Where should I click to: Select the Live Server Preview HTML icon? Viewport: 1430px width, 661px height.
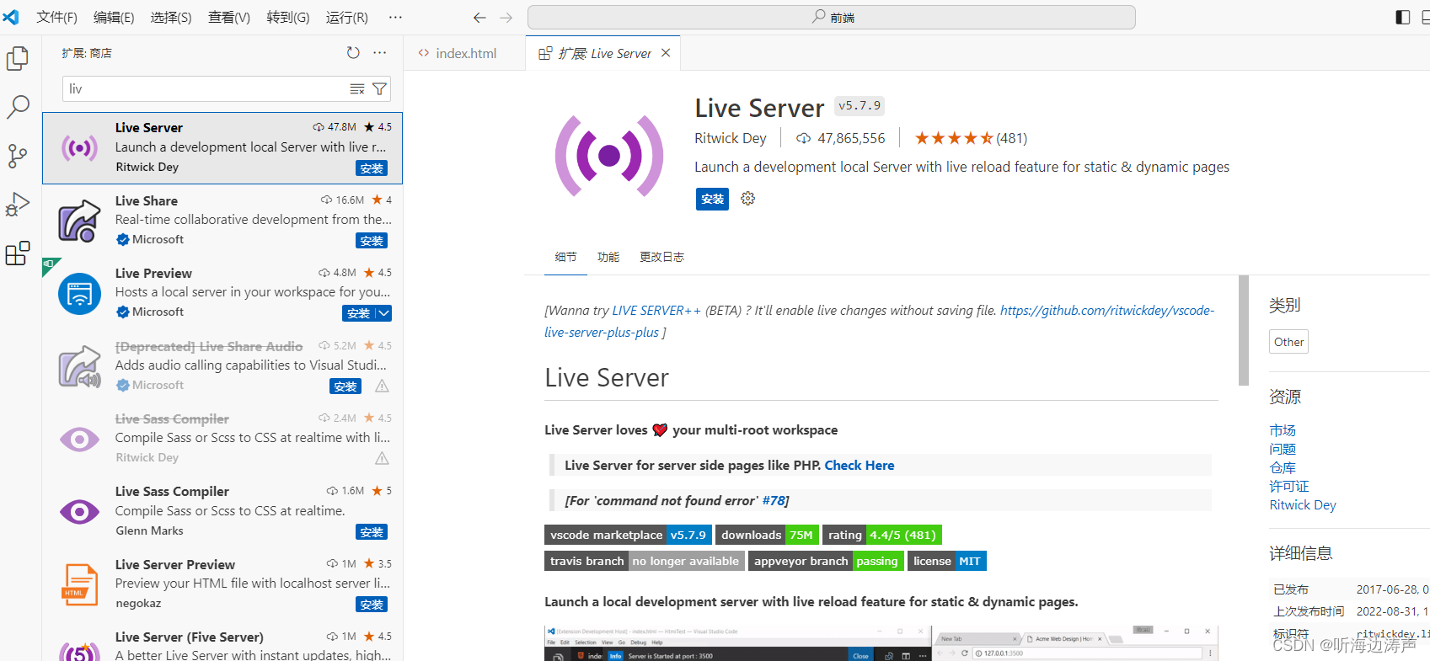(79, 584)
